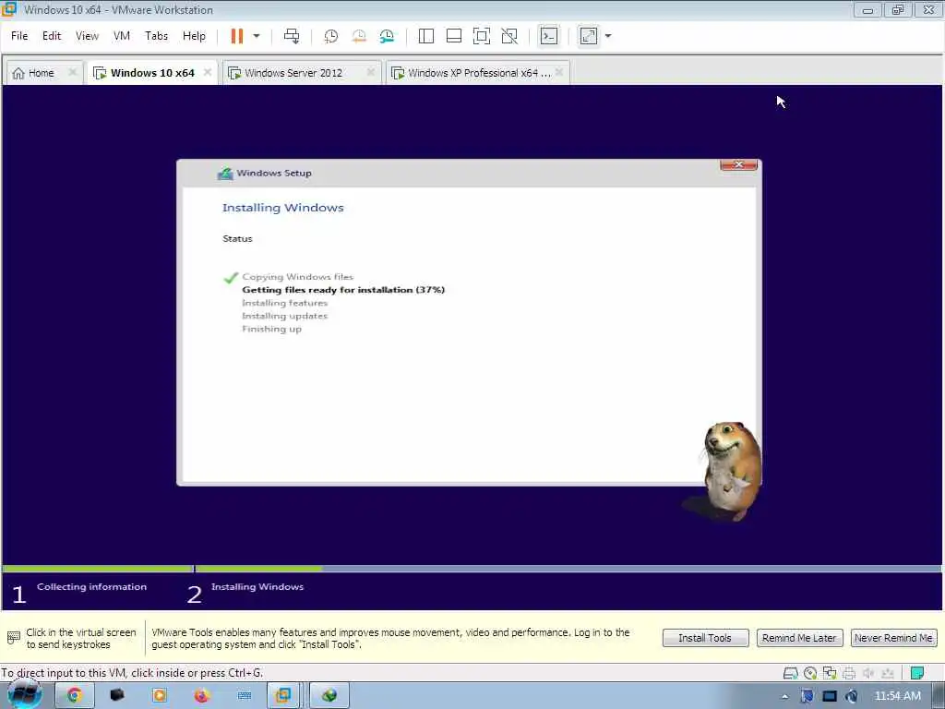Toggle the library sidebar panel
This screenshot has width=945, height=709.
[x=426, y=36]
